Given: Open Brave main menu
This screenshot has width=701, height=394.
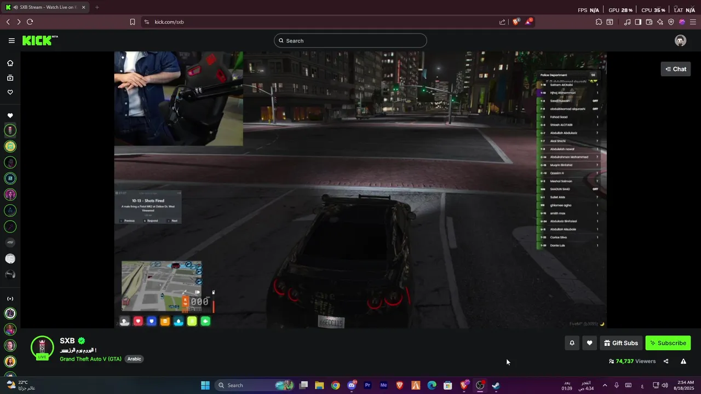Looking at the screenshot, I should [693, 22].
